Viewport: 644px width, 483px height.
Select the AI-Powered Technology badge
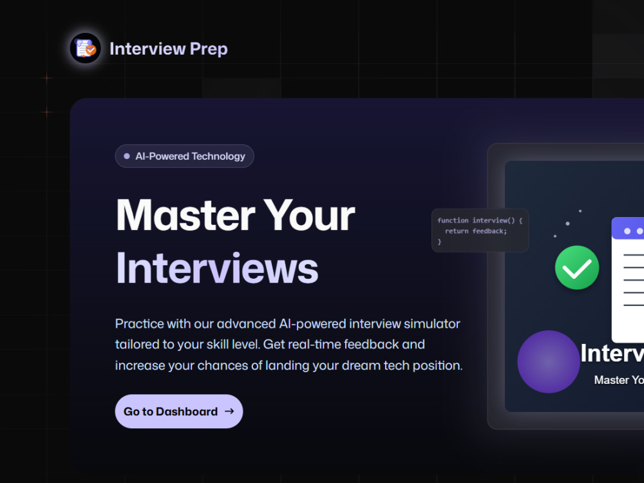coord(184,156)
